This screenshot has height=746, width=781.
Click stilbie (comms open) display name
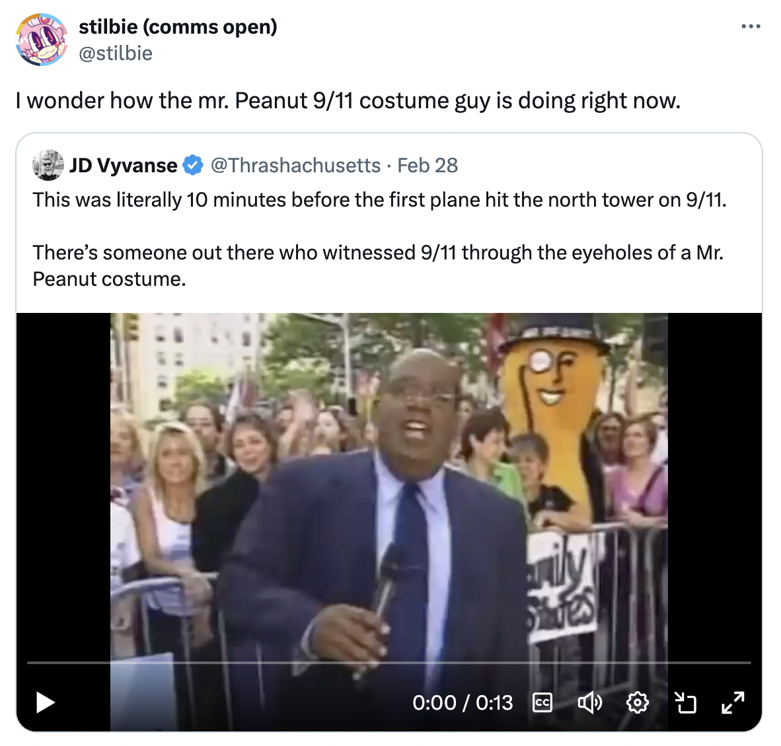[x=178, y=27]
